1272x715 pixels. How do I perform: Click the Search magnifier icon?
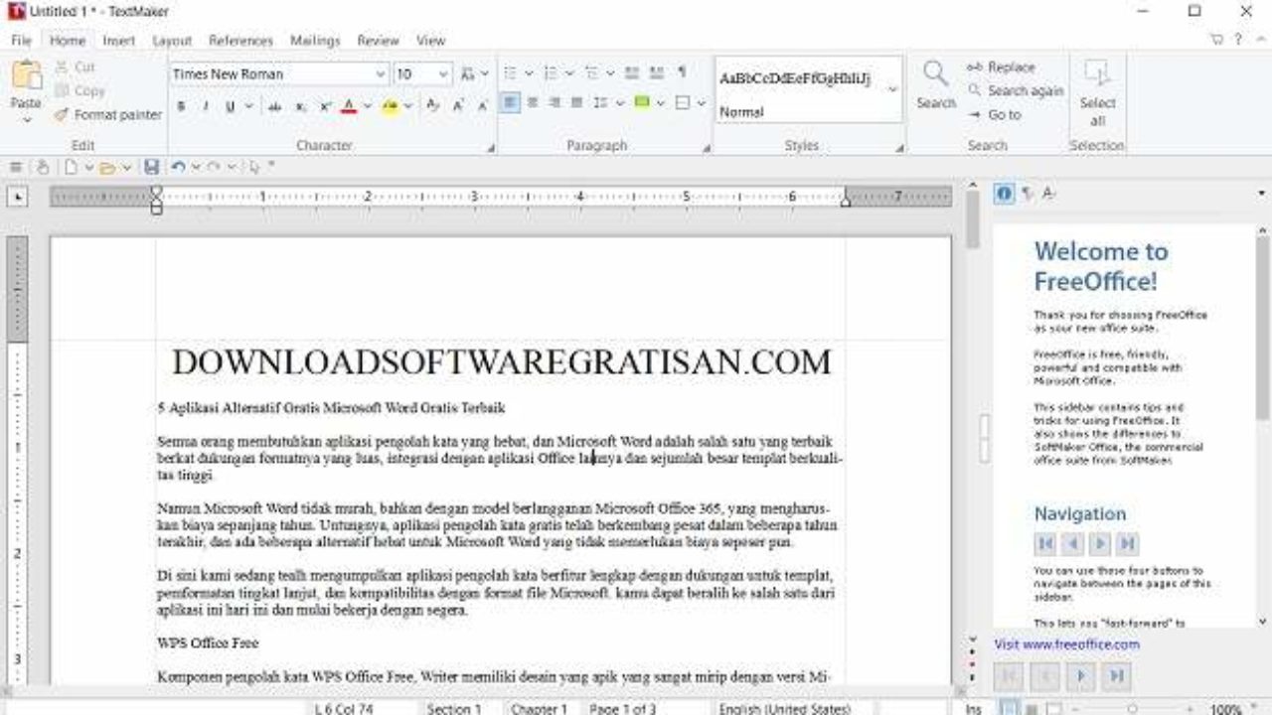pos(935,74)
